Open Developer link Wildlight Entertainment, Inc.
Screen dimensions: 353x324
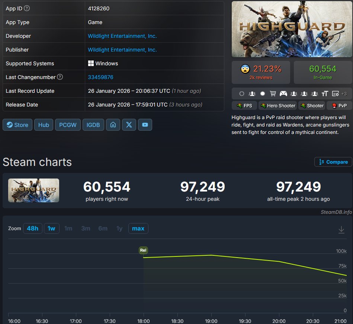coord(122,36)
